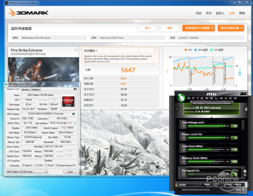Open the AMD Radeon R9 200 Series card dropdown
Screen dimensions: 253x196
click(27, 172)
